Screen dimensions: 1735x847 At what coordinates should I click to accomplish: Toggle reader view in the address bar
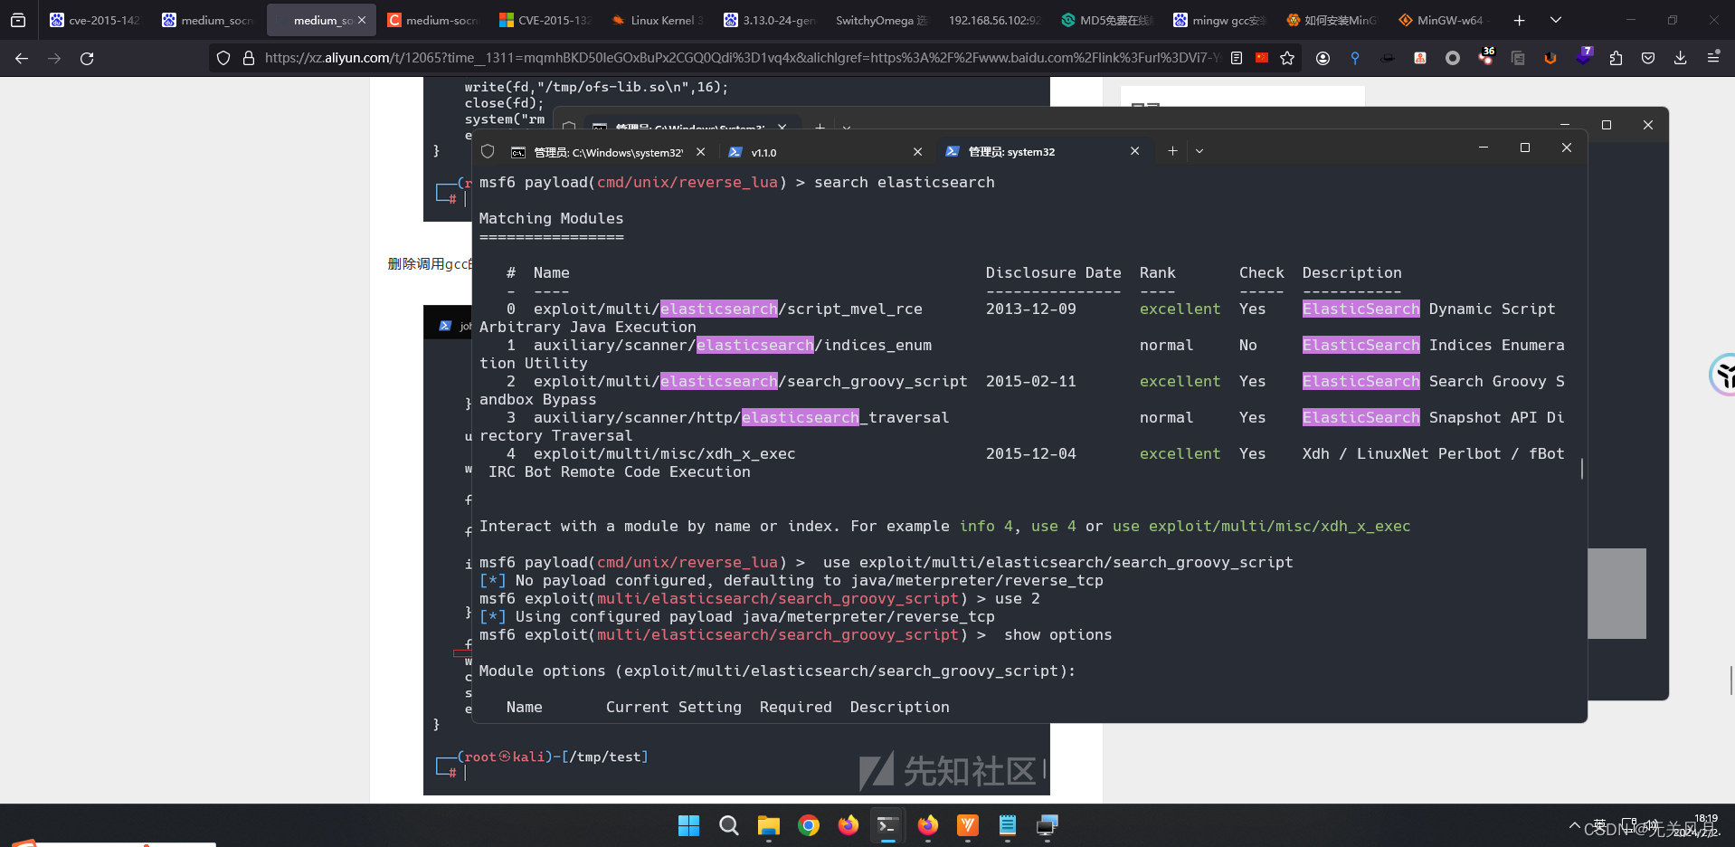[1237, 58]
